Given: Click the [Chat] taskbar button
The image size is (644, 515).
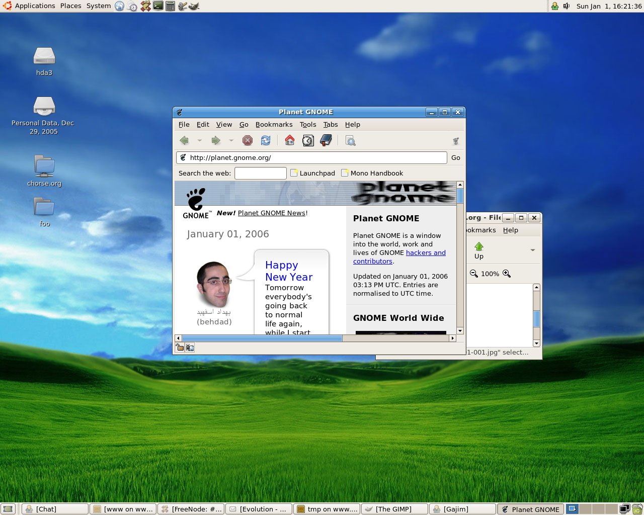Looking at the screenshot, I should point(55,509).
